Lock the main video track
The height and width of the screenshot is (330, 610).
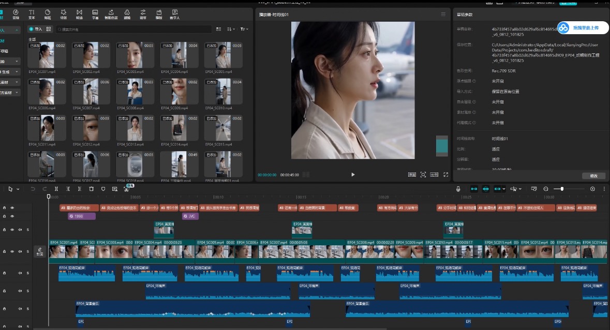[x=4, y=251]
